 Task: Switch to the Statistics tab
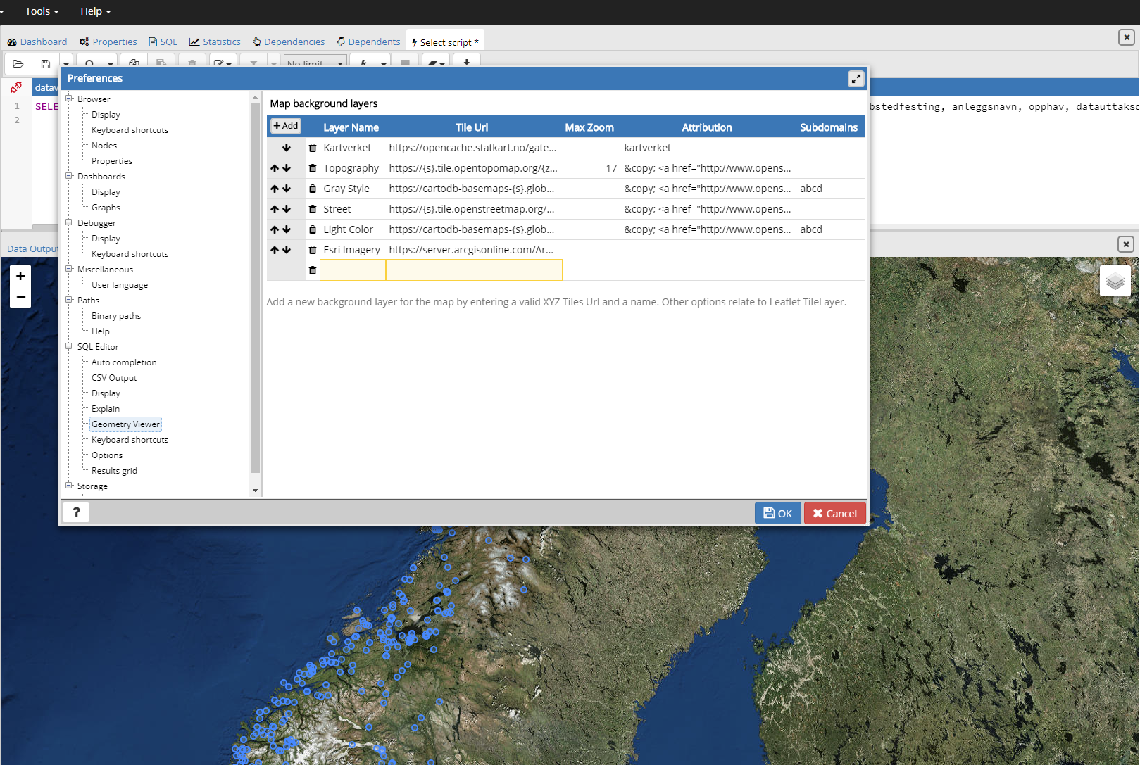click(x=215, y=42)
